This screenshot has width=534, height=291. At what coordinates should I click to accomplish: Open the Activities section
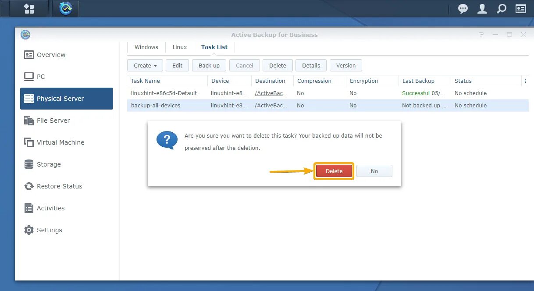(50, 208)
